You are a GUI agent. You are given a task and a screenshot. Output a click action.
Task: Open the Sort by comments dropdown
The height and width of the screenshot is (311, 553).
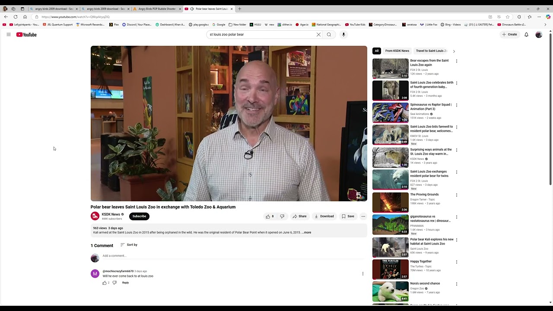(129, 245)
